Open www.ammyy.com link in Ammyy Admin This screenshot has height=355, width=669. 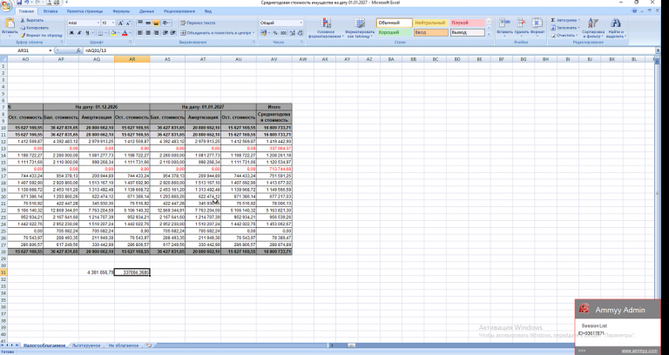tap(639, 351)
